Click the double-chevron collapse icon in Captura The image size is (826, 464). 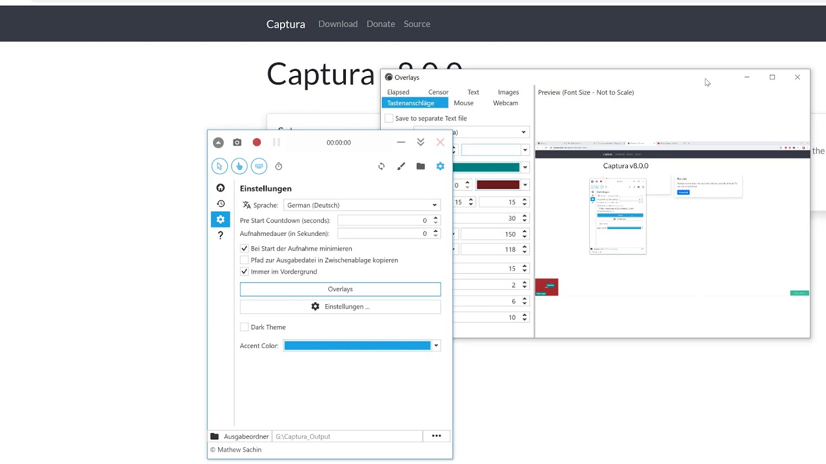[x=421, y=142]
